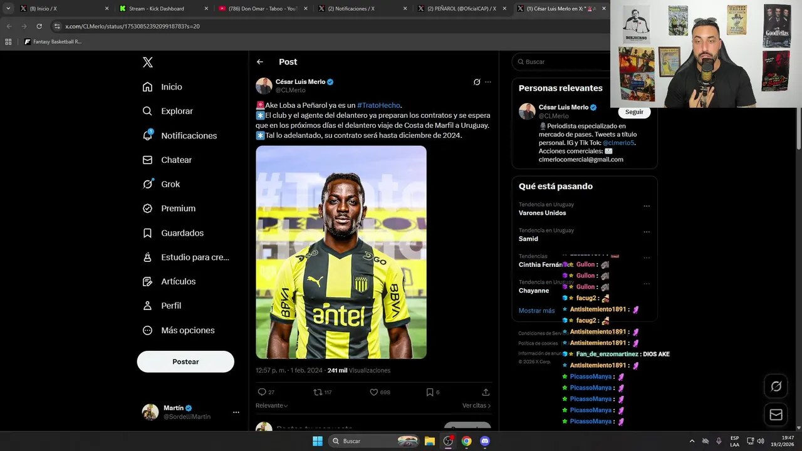Click the share icon on the post
The height and width of the screenshot is (451, 802).
(486, 392)
